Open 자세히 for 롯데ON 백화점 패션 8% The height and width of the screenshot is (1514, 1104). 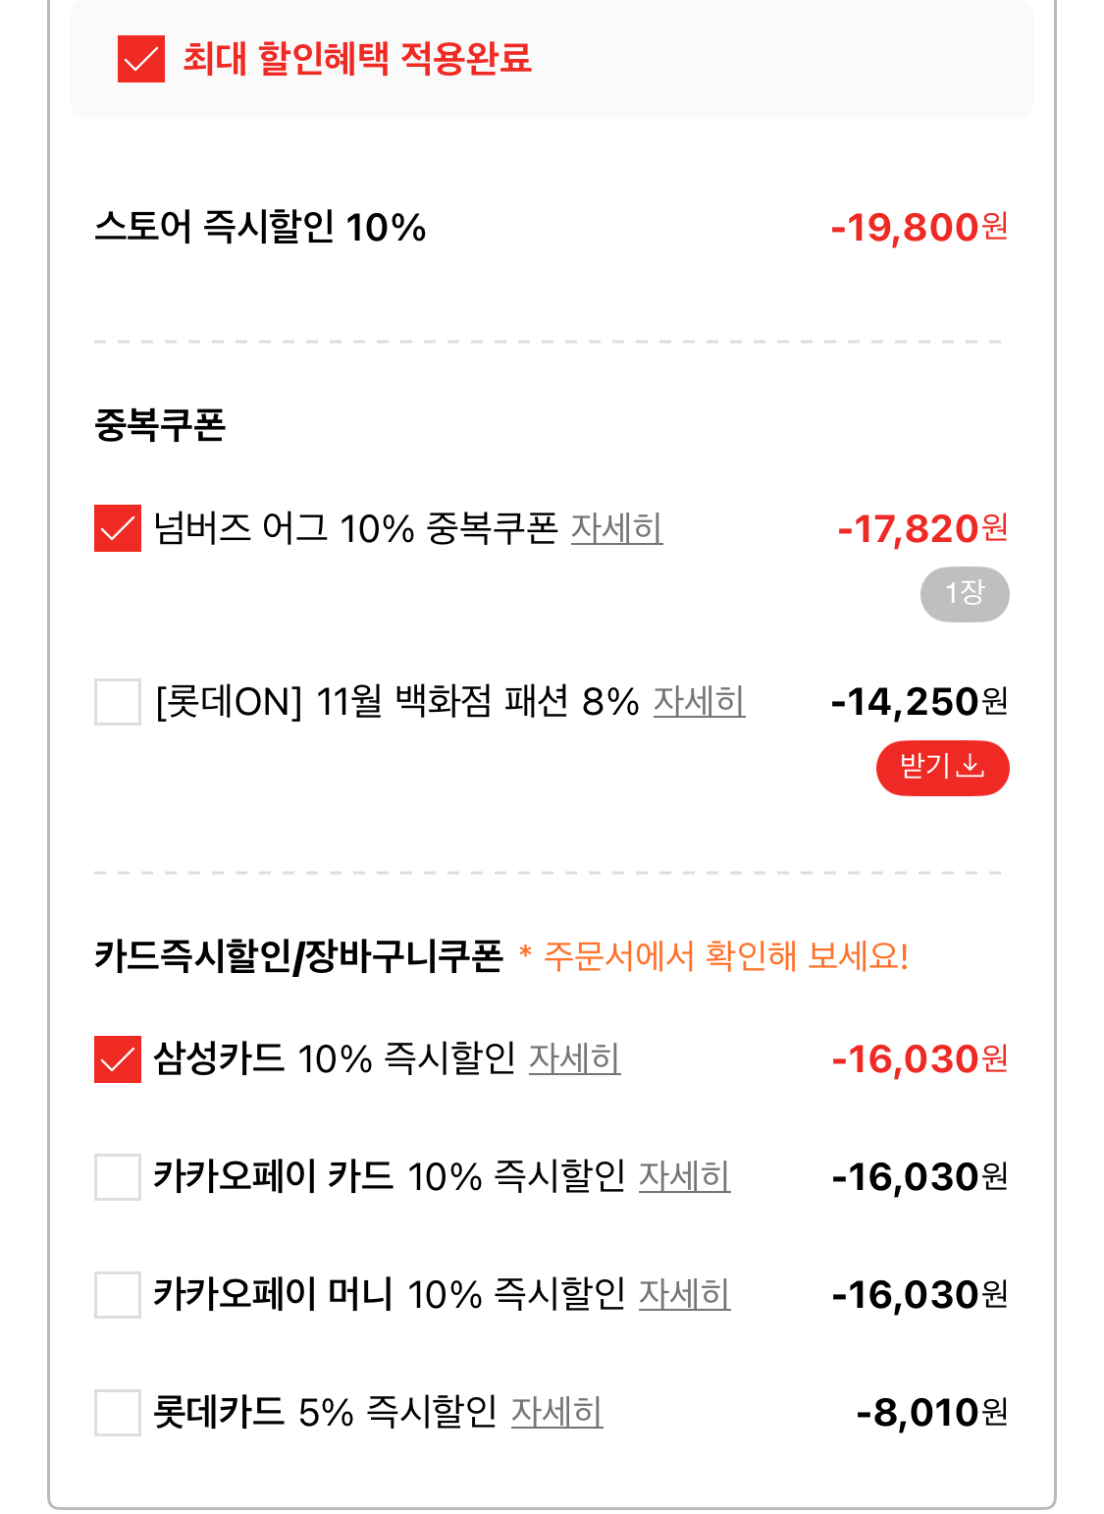(x=699, y=702)
